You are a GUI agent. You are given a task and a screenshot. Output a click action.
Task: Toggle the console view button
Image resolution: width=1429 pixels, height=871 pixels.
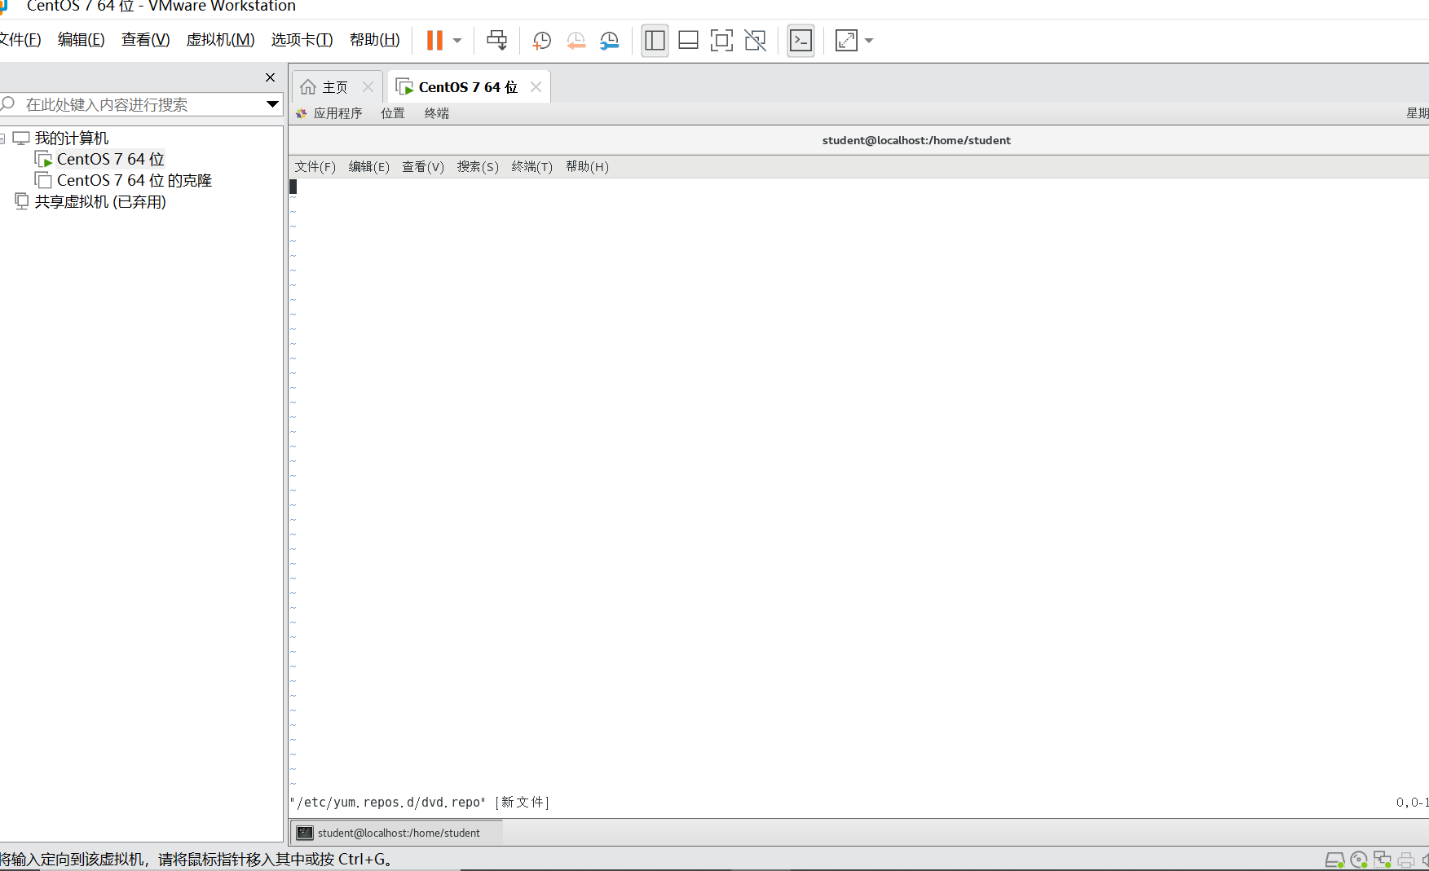[x=801, y=41]
